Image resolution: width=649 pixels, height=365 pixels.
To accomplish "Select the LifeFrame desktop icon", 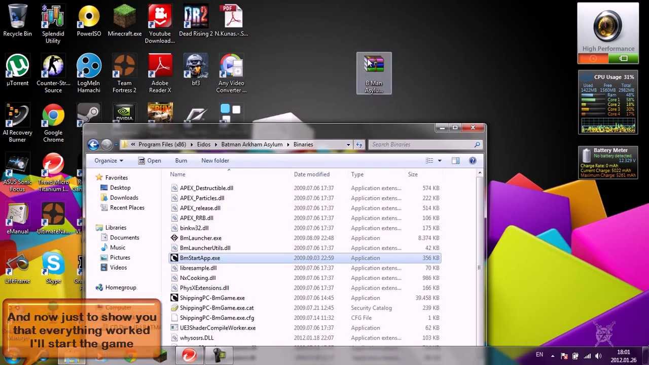I will click(17, 268).
